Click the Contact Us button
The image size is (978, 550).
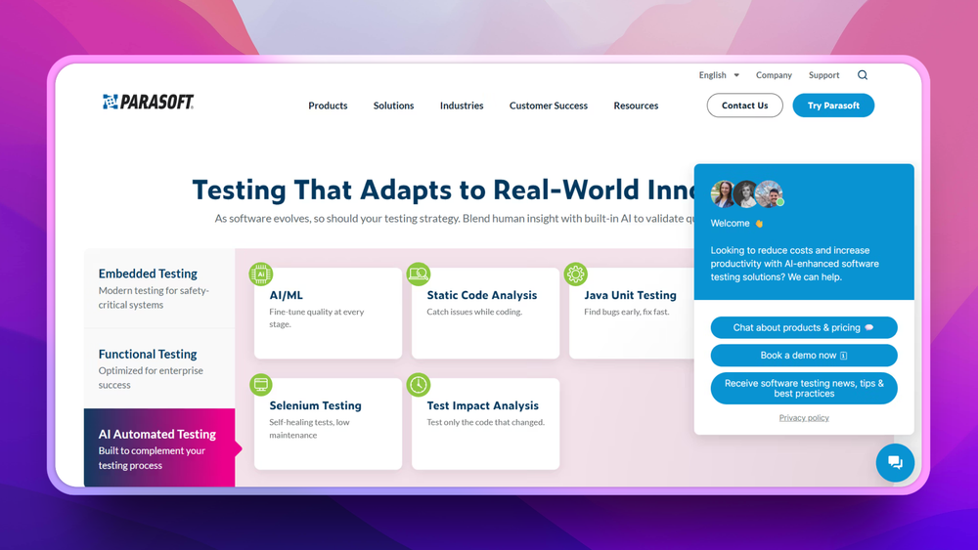point(744,106)
